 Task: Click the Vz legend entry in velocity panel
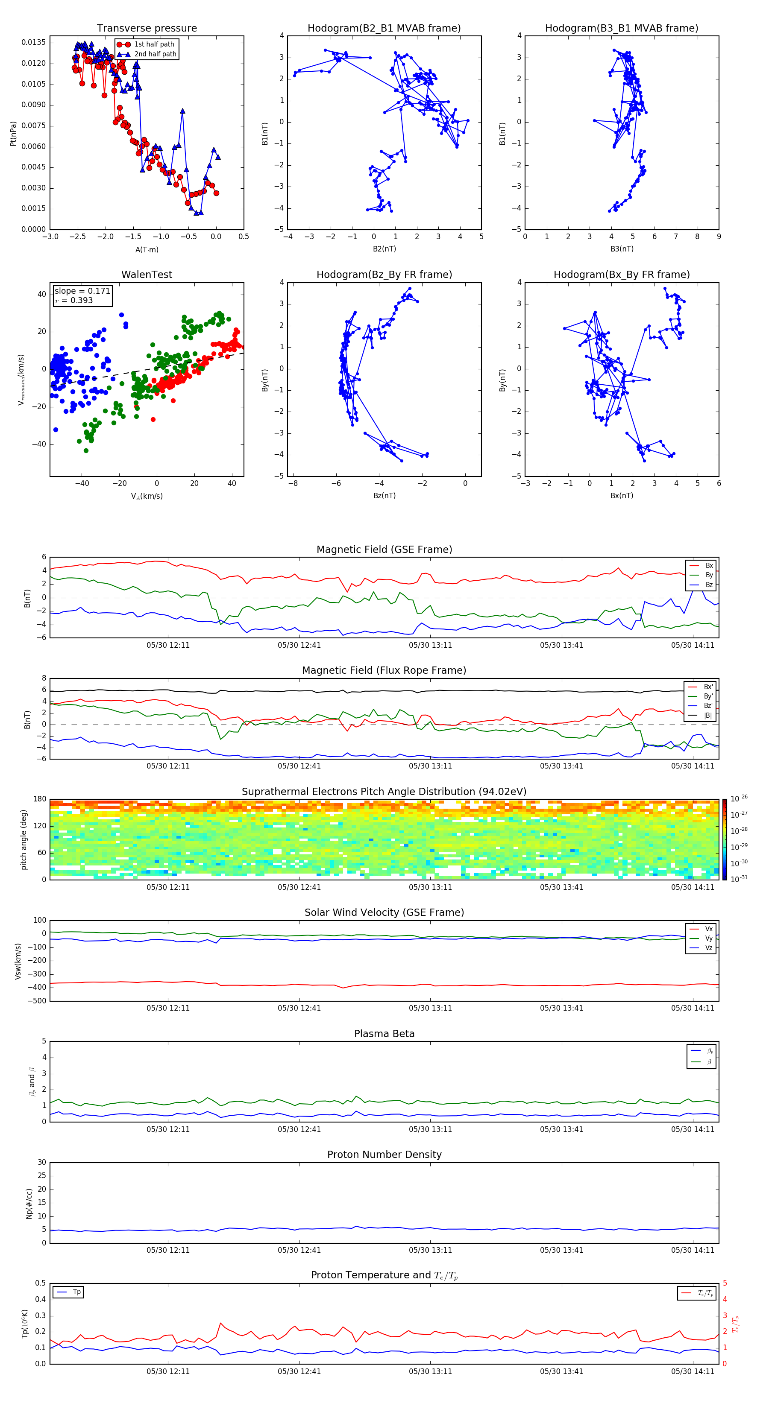tap(701, 948)
